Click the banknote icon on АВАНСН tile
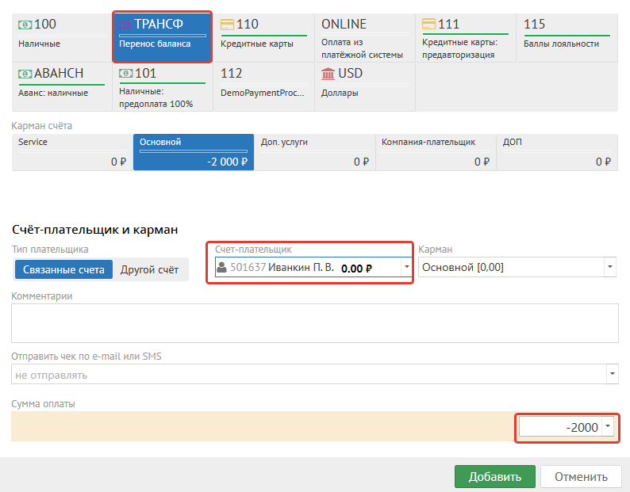This screenshot has width=630, height=492. 25,74
